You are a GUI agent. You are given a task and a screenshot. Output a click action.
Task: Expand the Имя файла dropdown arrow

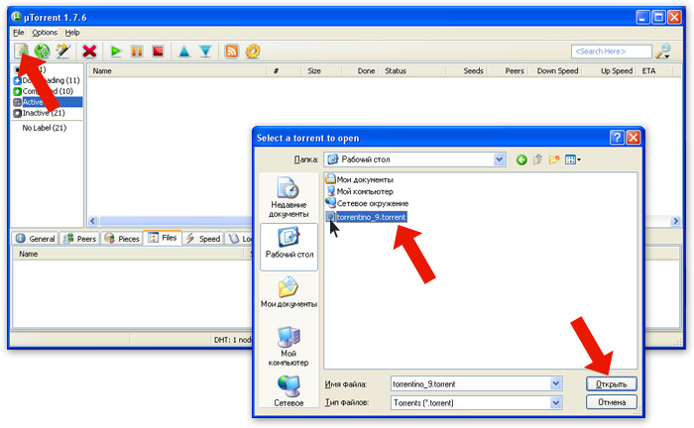(x=556, y=384)
